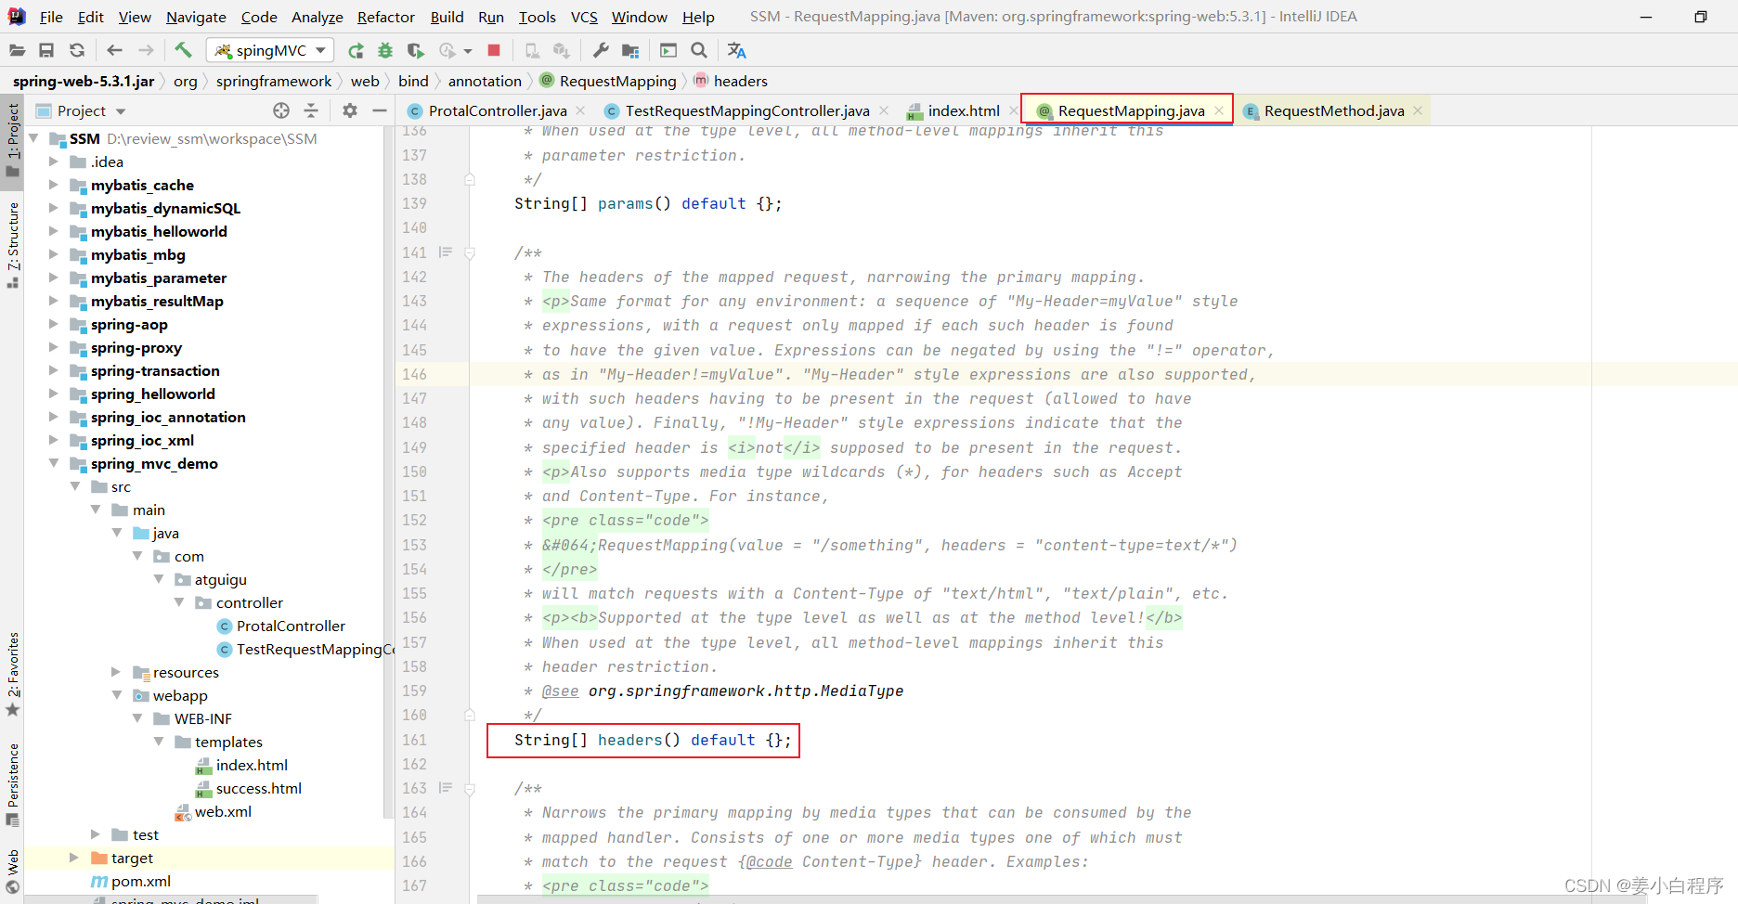This screenshot has width=1738, height=904.
Task: Collapse the controller package
Action: (179, 602)
